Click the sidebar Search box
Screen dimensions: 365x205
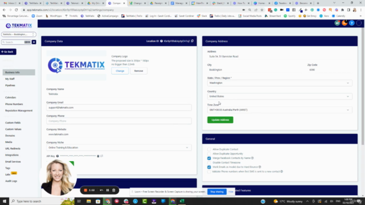tap(16, 42)
